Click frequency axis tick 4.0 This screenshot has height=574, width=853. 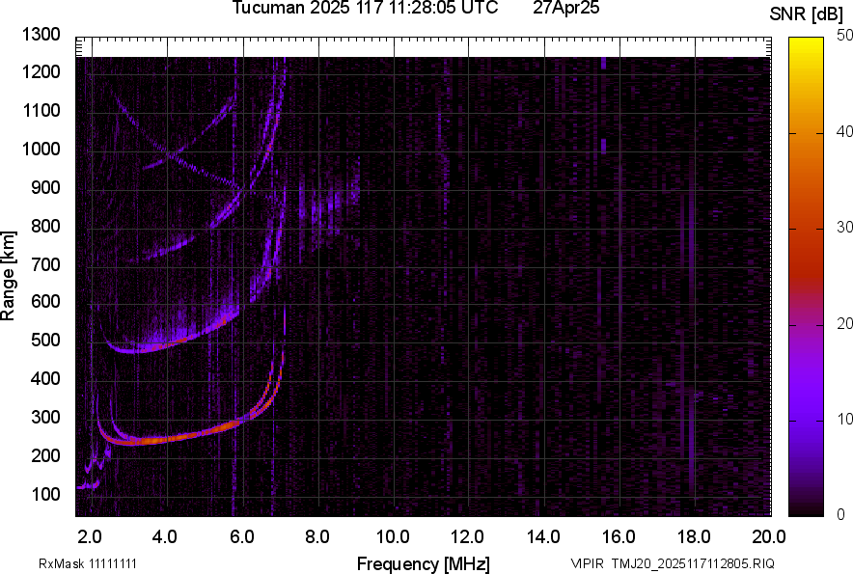coord(165,537)
